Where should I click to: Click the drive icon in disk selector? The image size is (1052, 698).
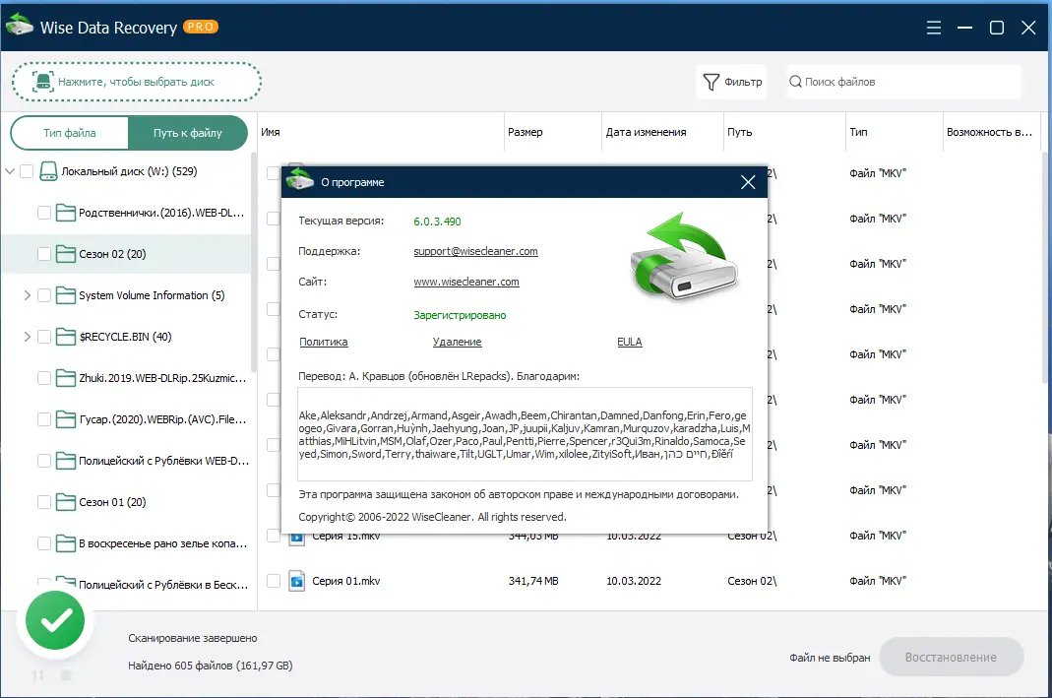pos(43,82)
